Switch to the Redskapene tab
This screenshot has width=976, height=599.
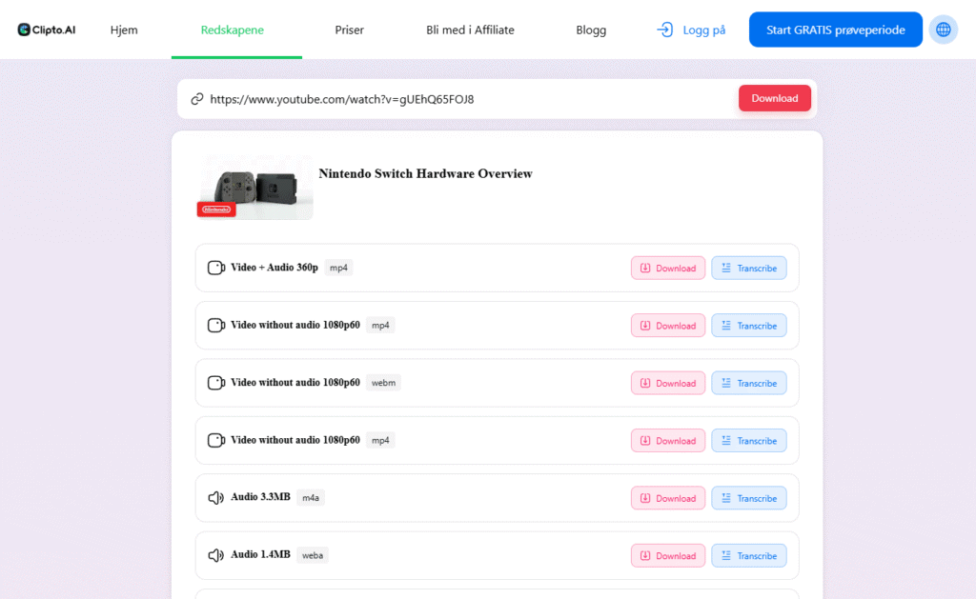point(233,30)
